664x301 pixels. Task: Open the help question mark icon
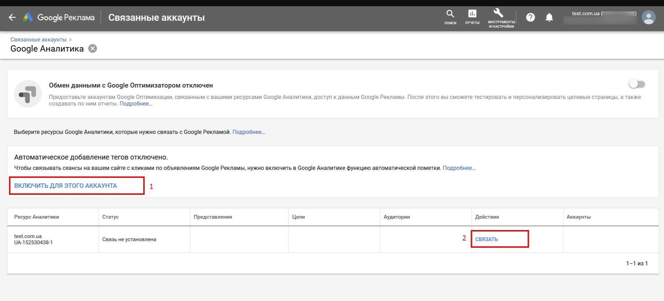coord(530,17)
